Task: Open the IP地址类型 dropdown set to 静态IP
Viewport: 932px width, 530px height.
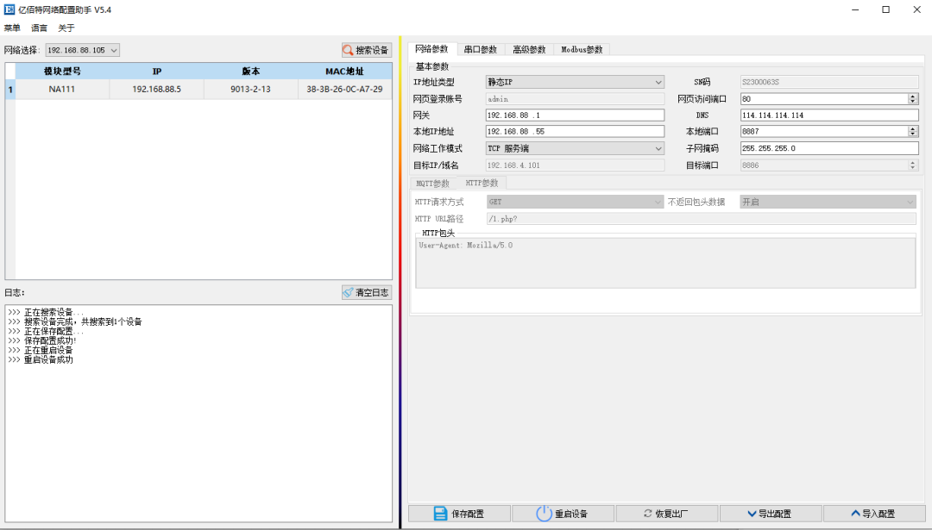Action: point(659,81)
